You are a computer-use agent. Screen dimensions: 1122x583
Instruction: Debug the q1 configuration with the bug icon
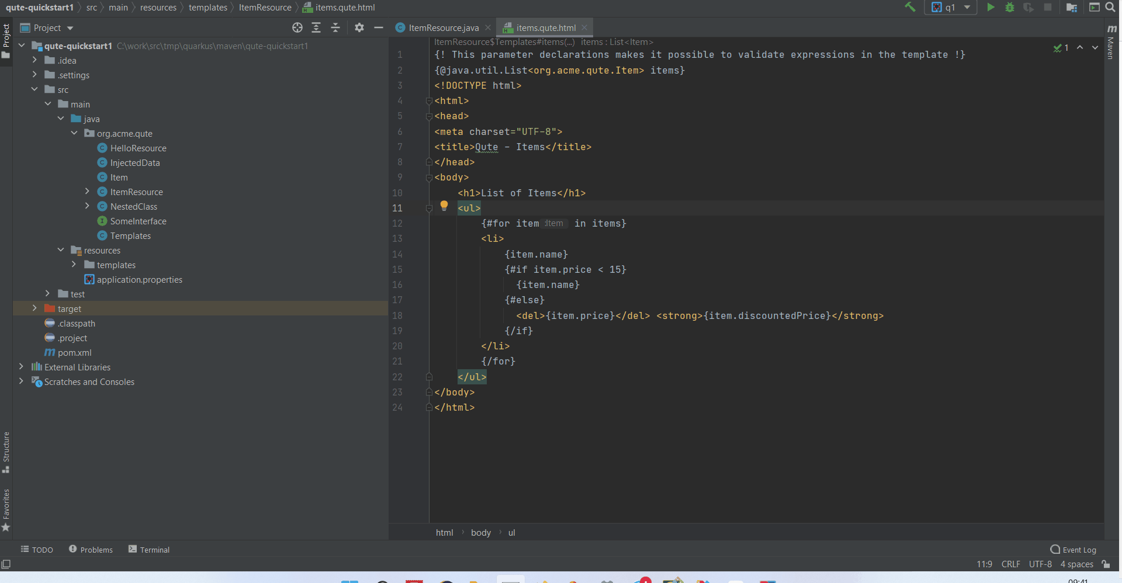(1010, 8)
